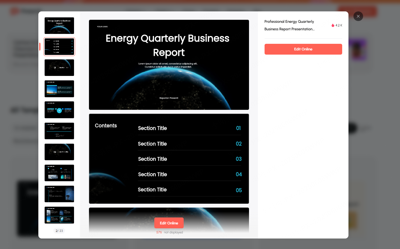400x249 pixels.
Task: Click the '2/23' page counter
Action: [59, 231]
